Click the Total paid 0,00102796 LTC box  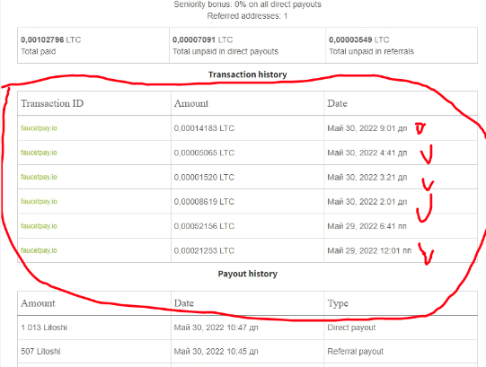(93, 46)
